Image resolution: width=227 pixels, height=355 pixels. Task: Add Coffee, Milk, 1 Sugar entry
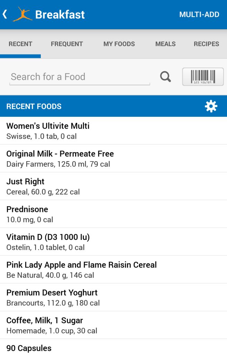click(x=113, y=325)
